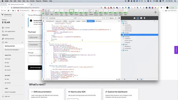Open find options gear icon

[119, 18]
